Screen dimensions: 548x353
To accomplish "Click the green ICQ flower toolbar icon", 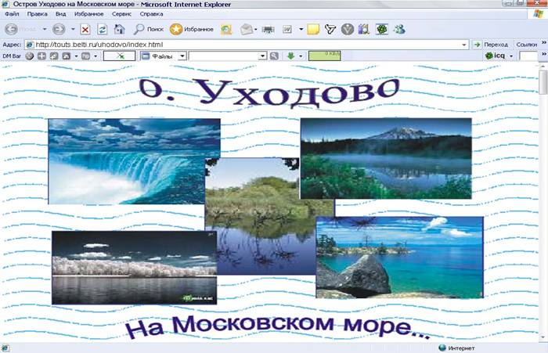I will pos(382,29).
